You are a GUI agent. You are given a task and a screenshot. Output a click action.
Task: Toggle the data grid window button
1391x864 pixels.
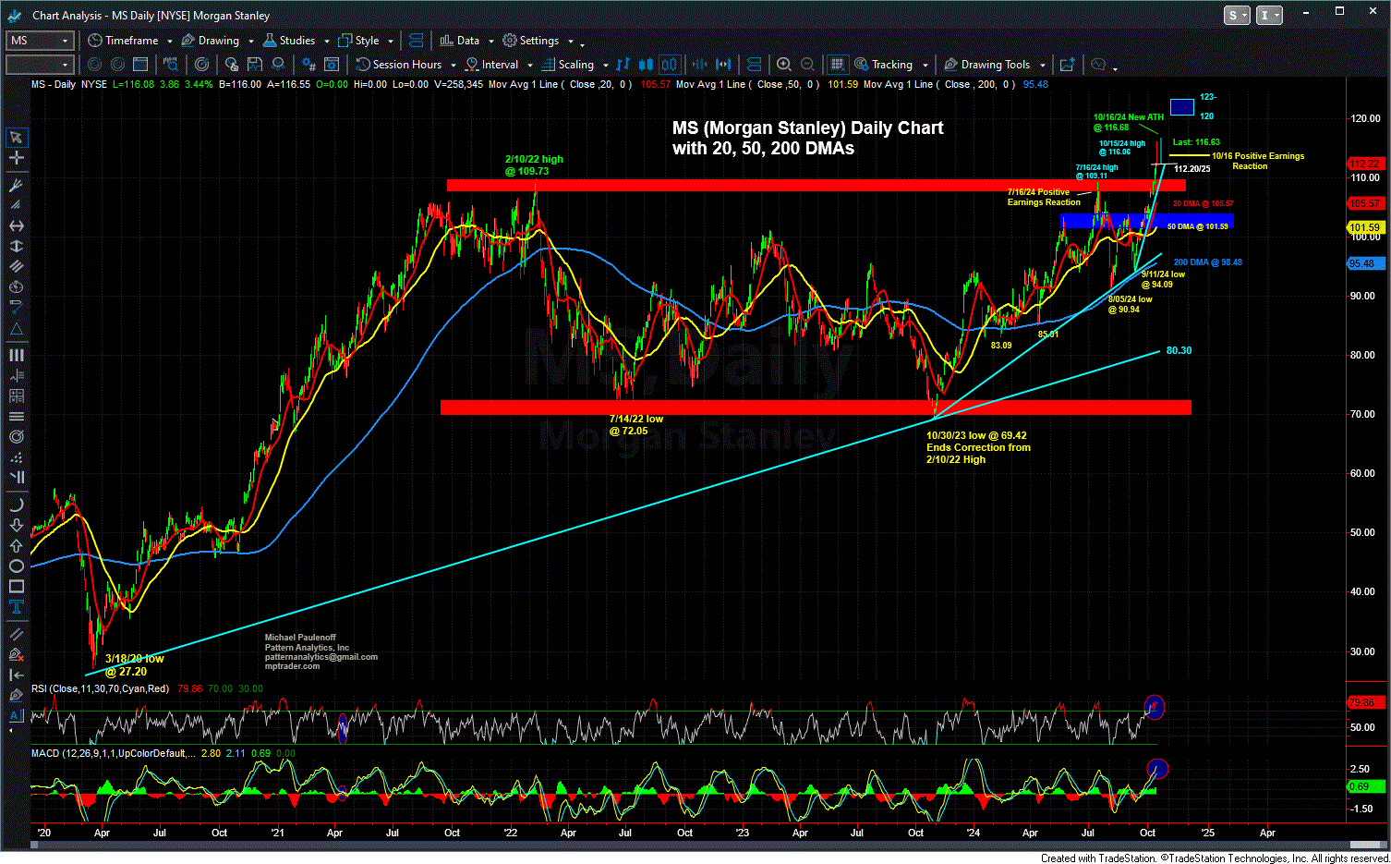point(837,65)
